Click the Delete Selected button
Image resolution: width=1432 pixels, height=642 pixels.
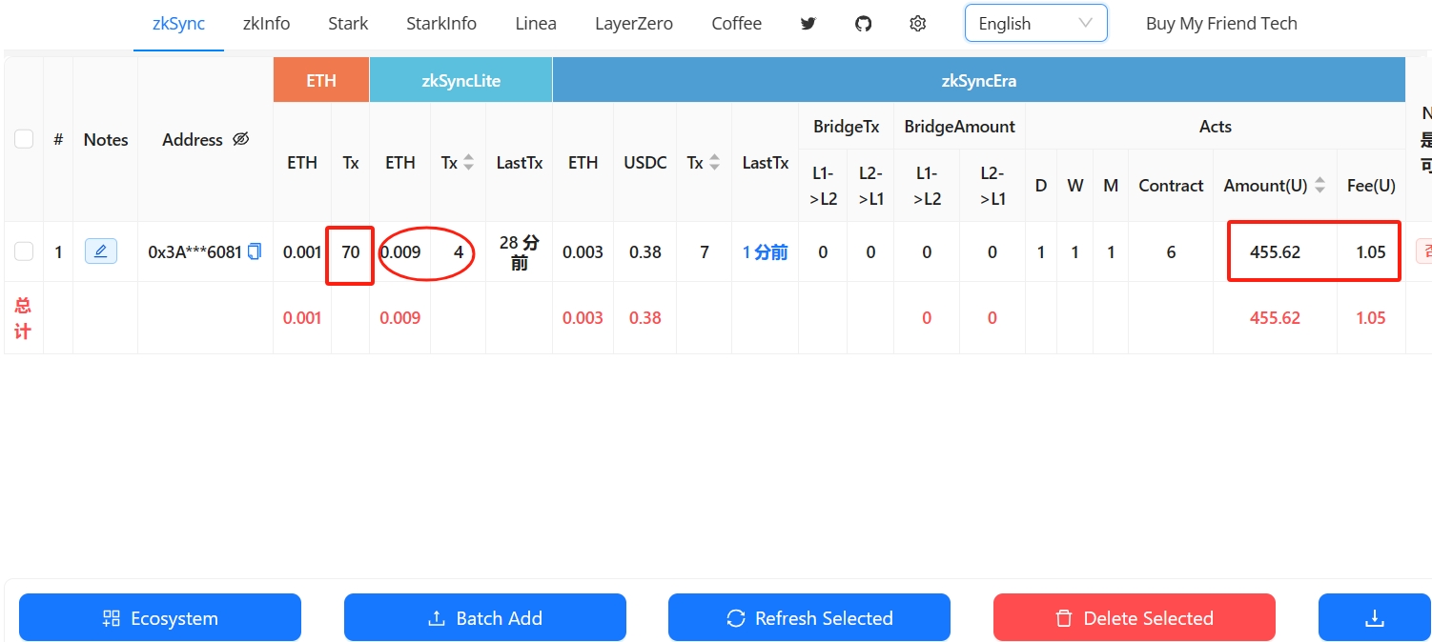pyautogui.click(x=1134, y=618)
